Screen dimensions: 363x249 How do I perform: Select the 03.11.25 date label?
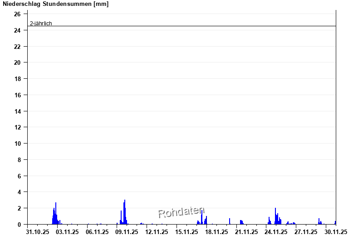[x=67, y=232]
